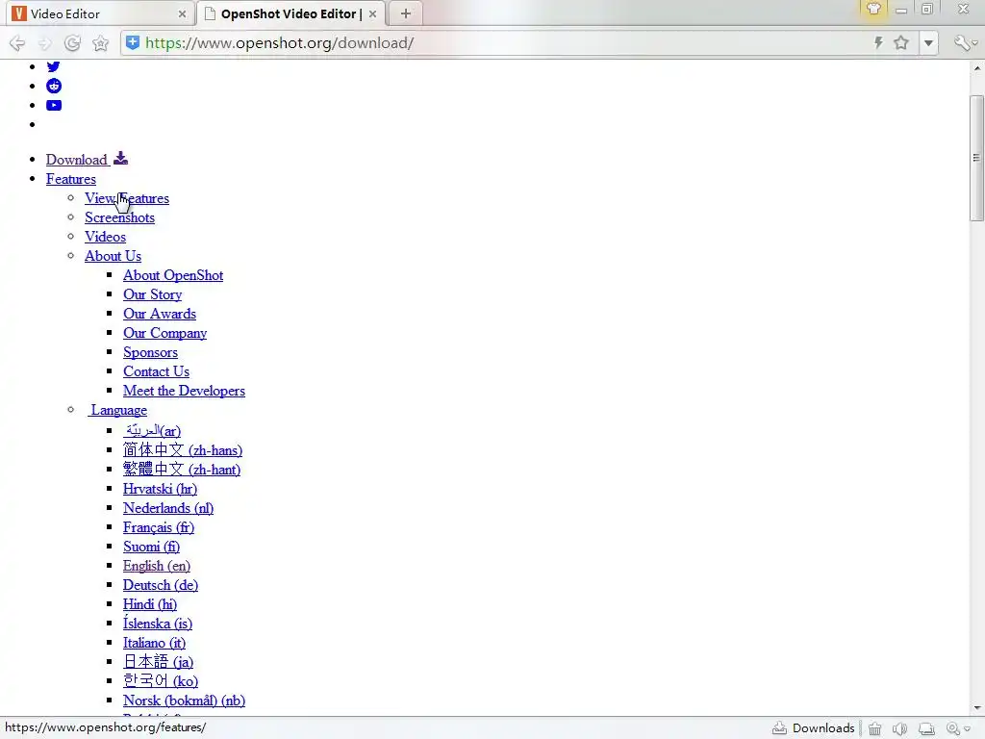Open the Features menu link
985x739 pixels.
(x=71, y=179)
